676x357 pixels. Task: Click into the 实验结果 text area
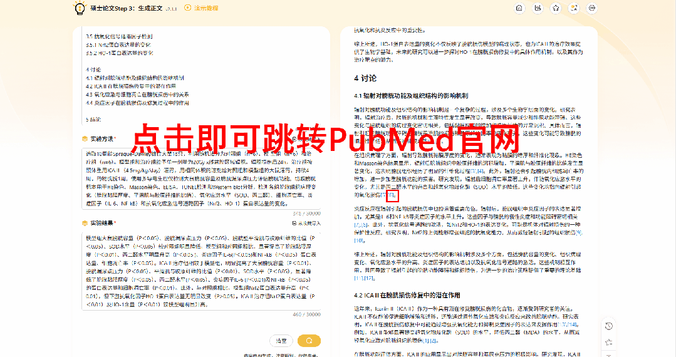tap(201, 271)
